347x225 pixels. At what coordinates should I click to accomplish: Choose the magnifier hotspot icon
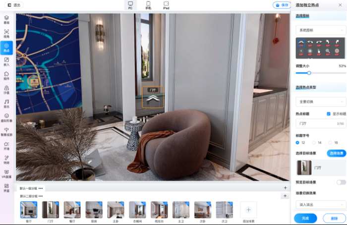pos(328,52)
